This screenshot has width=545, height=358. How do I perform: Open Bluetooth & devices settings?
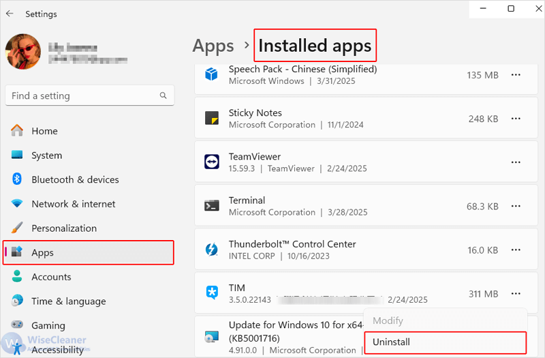[x=89, y=179]
